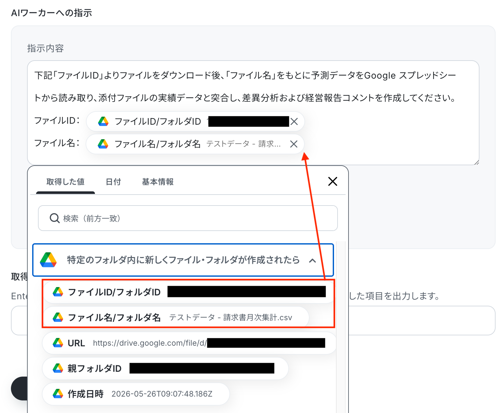502x413 pixels.
Task: Insert the ファイルID/フォルダID value from the list
Action: tap(189, 292)
